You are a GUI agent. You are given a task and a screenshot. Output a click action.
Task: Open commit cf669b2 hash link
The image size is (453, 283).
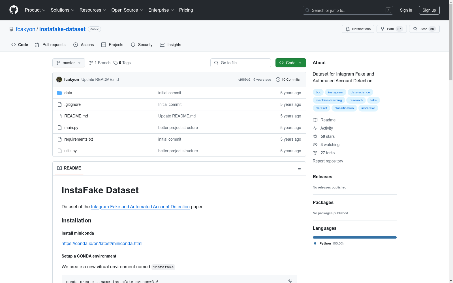pos(244,80)
